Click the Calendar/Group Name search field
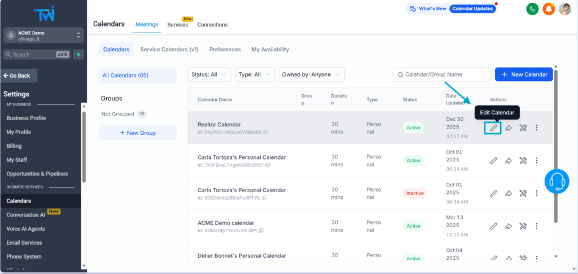 (442, 74)
